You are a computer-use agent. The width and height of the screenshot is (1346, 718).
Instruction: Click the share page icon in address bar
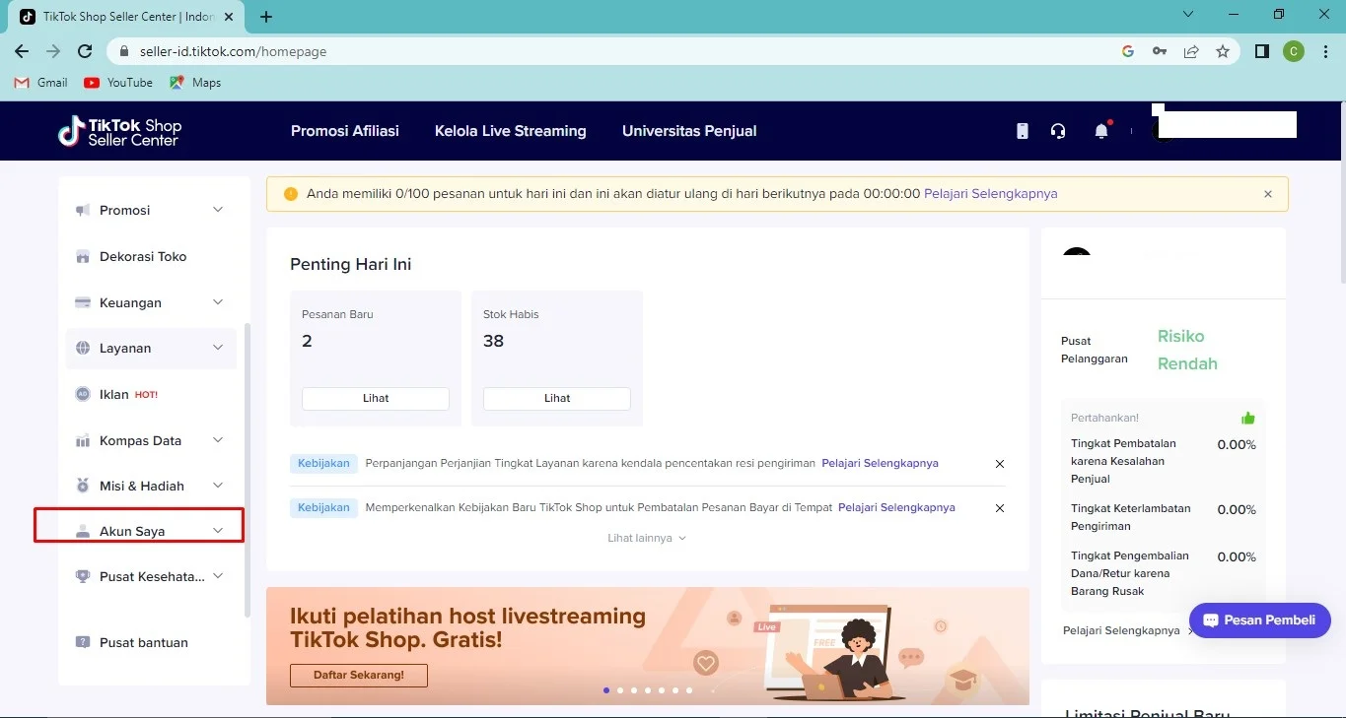coord(1191,51)
